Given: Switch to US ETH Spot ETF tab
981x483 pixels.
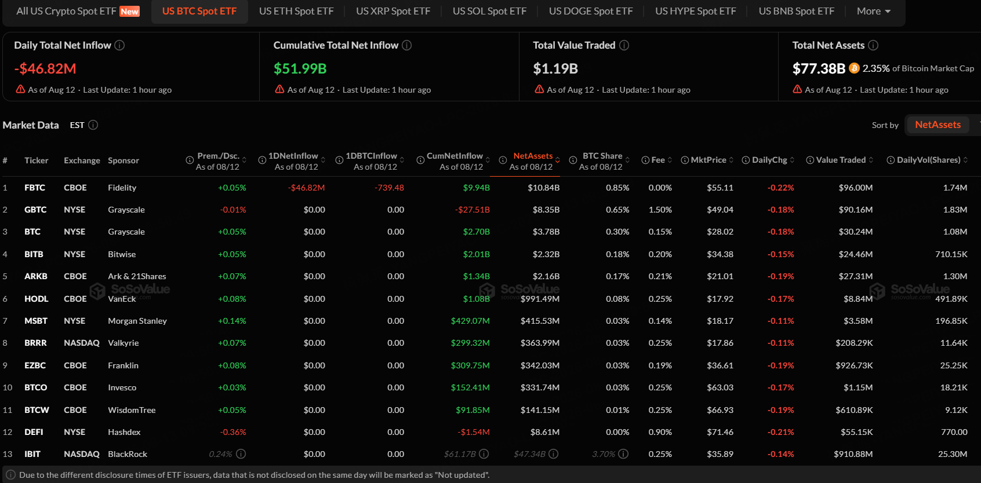Looking at the screenshot, I should click(296, 11).
